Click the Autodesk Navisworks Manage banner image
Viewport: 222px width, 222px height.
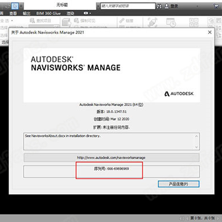[x=112, y=75]
